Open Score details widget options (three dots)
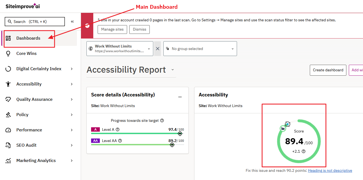This screenshot has width=363, height=180. click(x=180, y=97)
